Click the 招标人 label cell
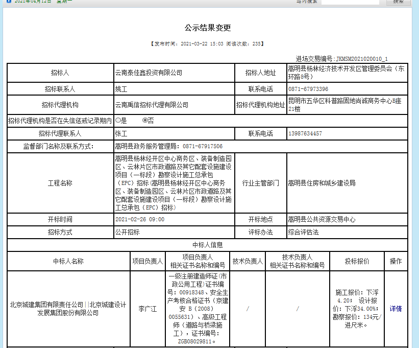The height and width of the screenshot is (348, 419). click(60, 73)
